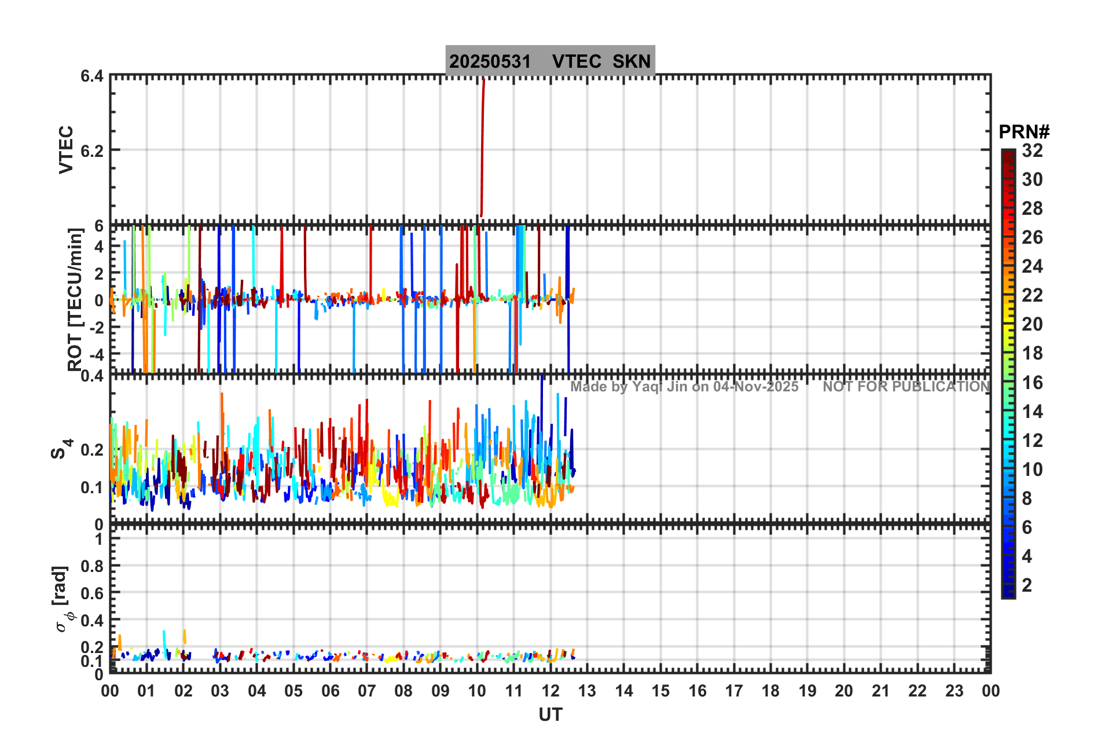1101x748 pixels.
Task: Click the "NOT FOR PUBLICATION" notice
Action: [906, 387]
